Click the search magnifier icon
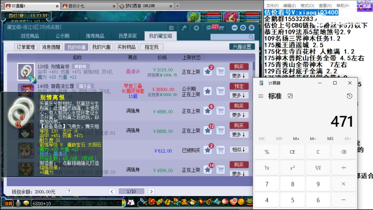The height and width of the screenshot is (210, 373). click(251, 37)
